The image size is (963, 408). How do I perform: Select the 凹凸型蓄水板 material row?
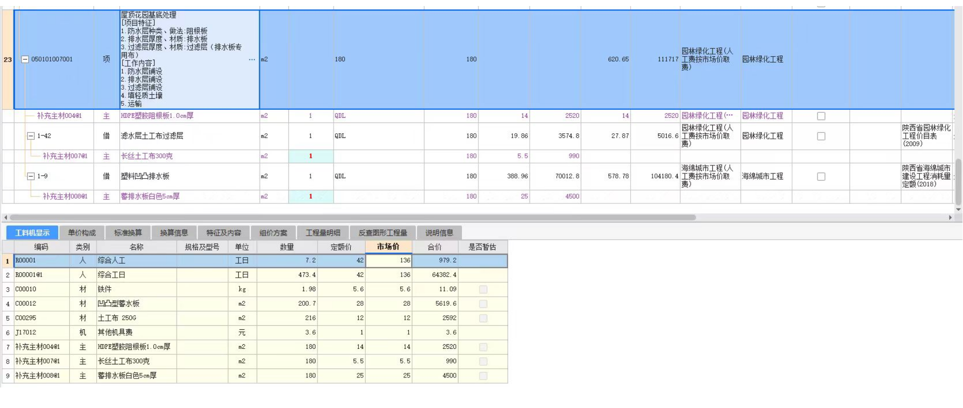tap(255, 304)
